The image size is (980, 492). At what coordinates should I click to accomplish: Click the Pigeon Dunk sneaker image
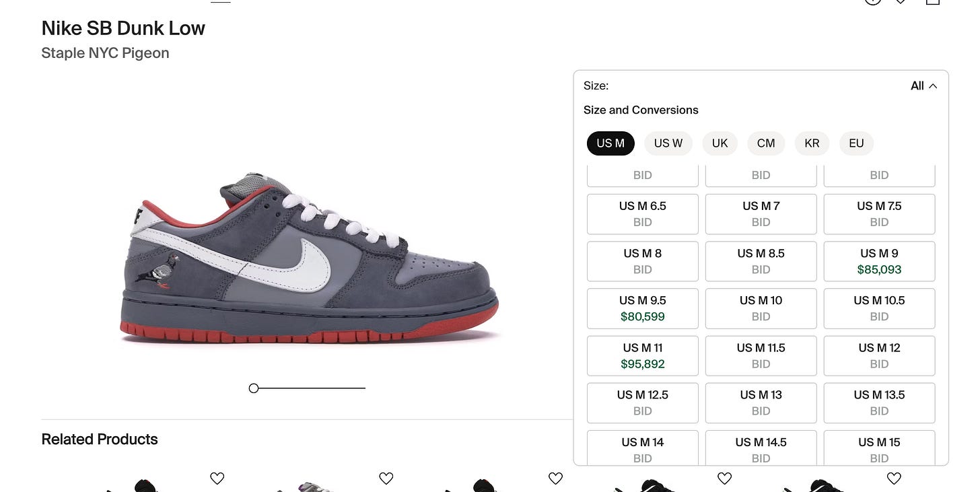pyautogui.click(x=311, y=258)
